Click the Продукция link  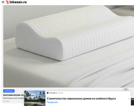(x=52, y=102)
